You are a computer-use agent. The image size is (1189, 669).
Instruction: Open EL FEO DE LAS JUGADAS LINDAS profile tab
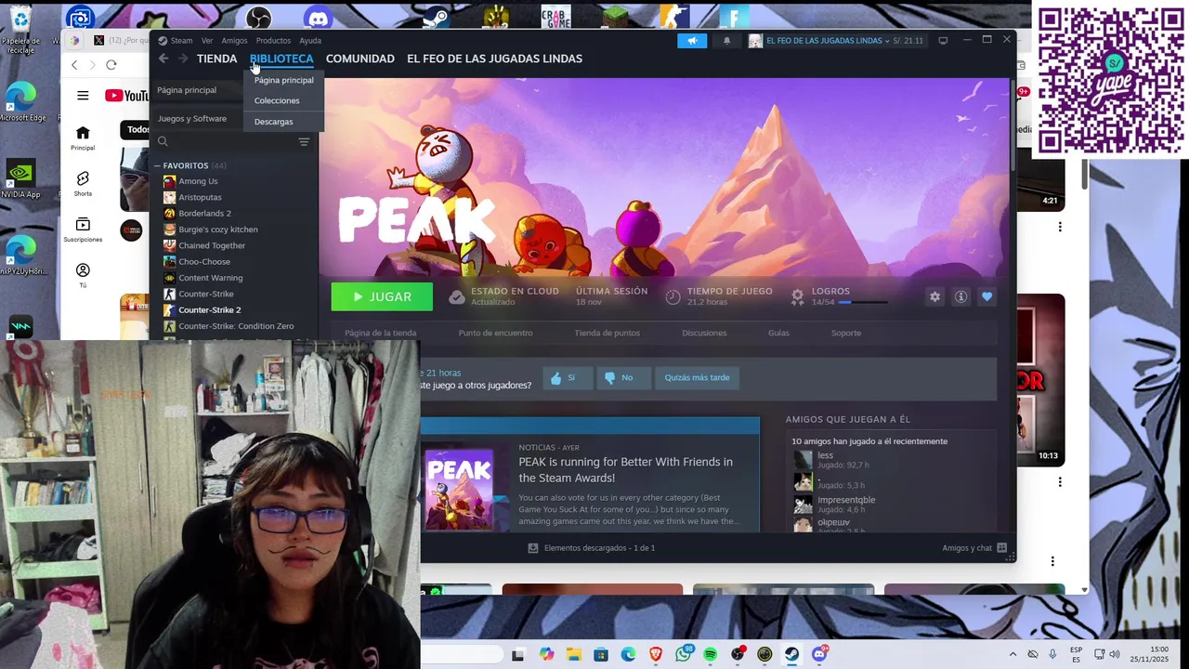(494, 59)
